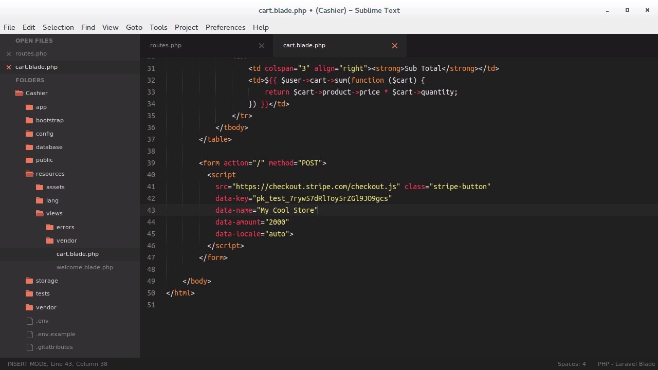Click the public folder icon
The height and width of the screenshot is (370, 658).
click(x=29, y=160)
